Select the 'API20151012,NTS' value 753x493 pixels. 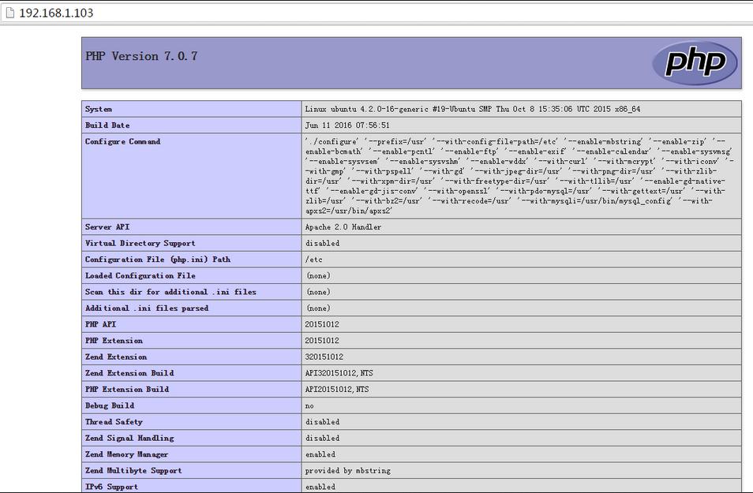pos(337,390)
